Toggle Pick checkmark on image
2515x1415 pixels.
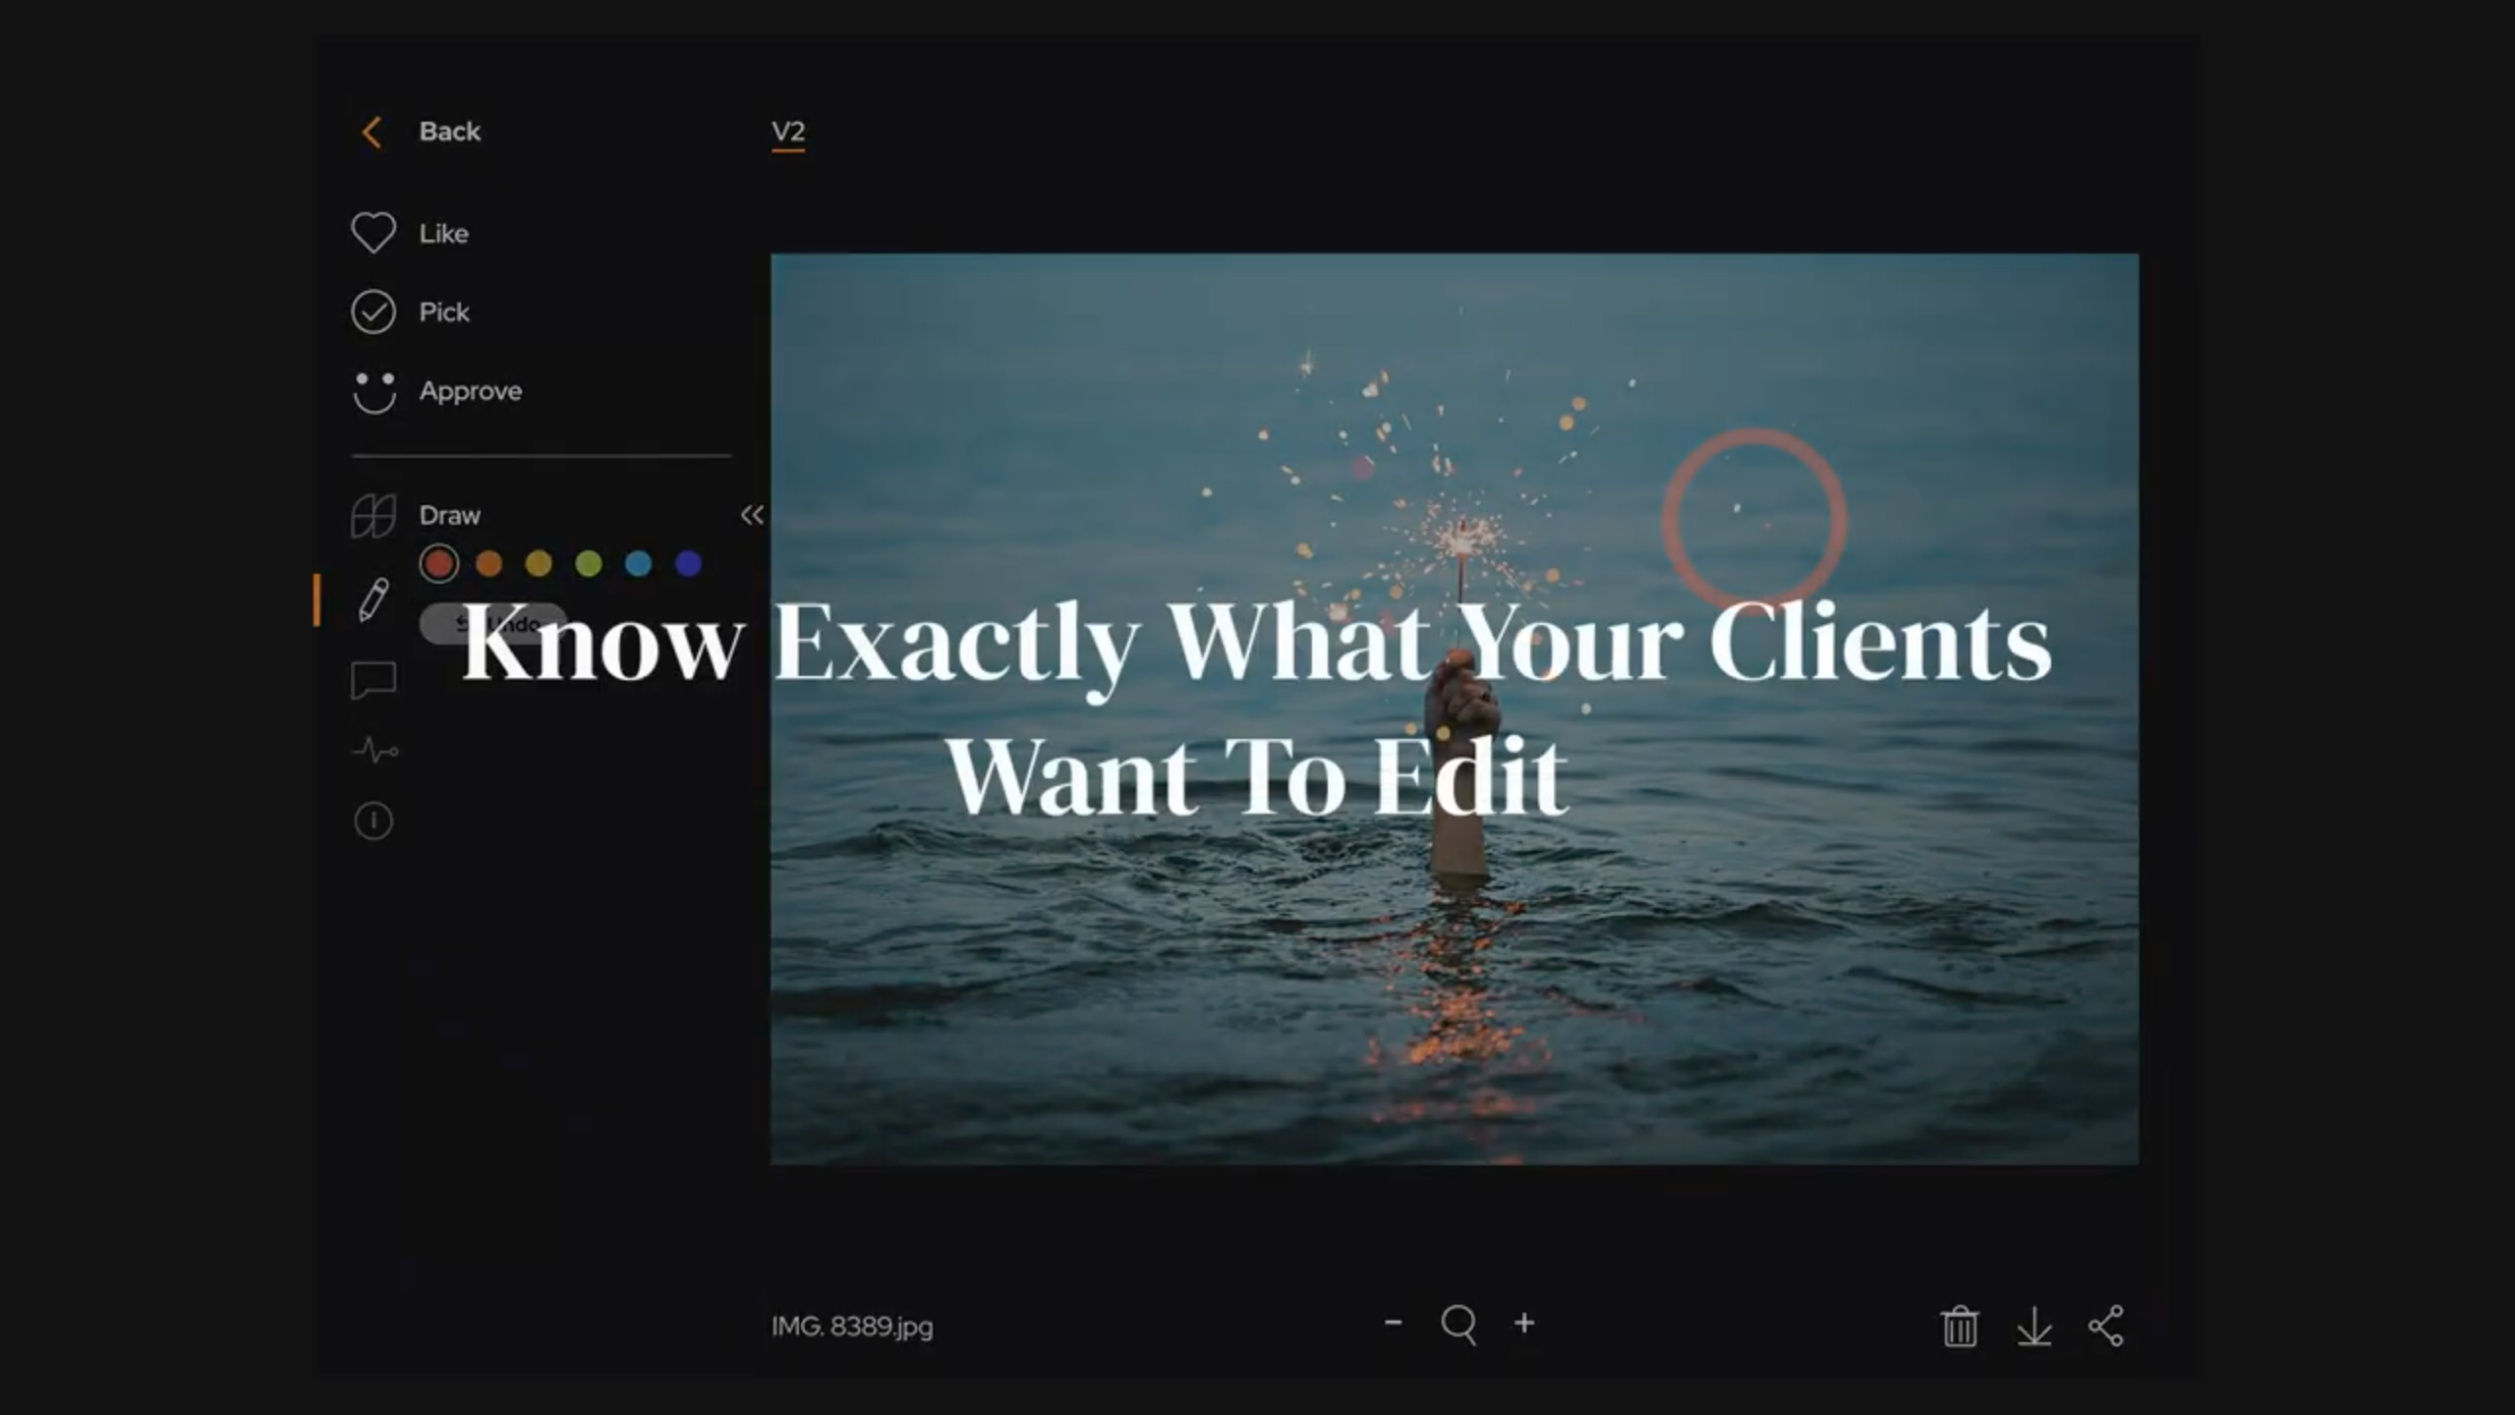373,311
